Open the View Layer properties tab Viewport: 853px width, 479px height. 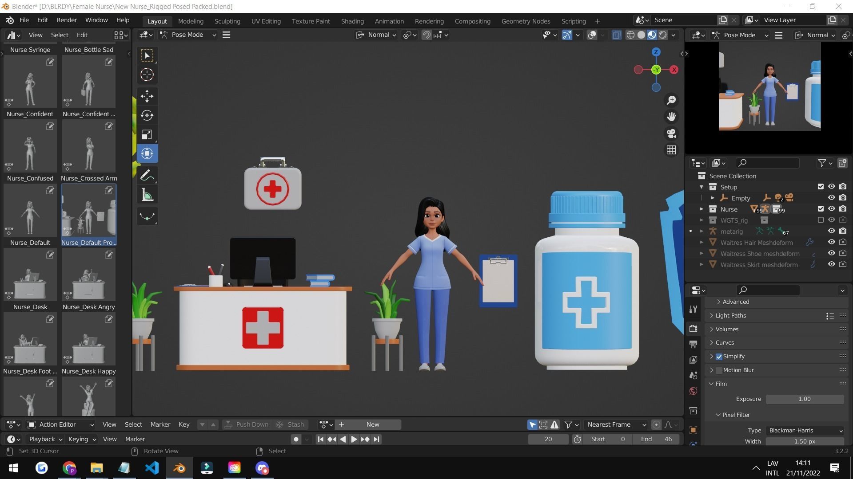(x=693, y=360)
